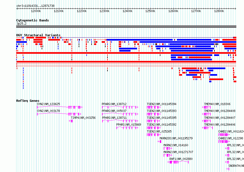This screenshot has width=244, height=172.
Task: Click the PPARG NM_015869 transcript glyph
Action: tap(127, 128)
